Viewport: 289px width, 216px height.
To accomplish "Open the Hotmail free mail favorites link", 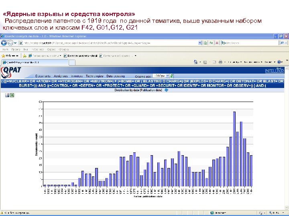I will 80,56.
